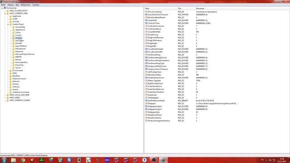
Task: Click the Computer root node icon
Action: (5, 8)
